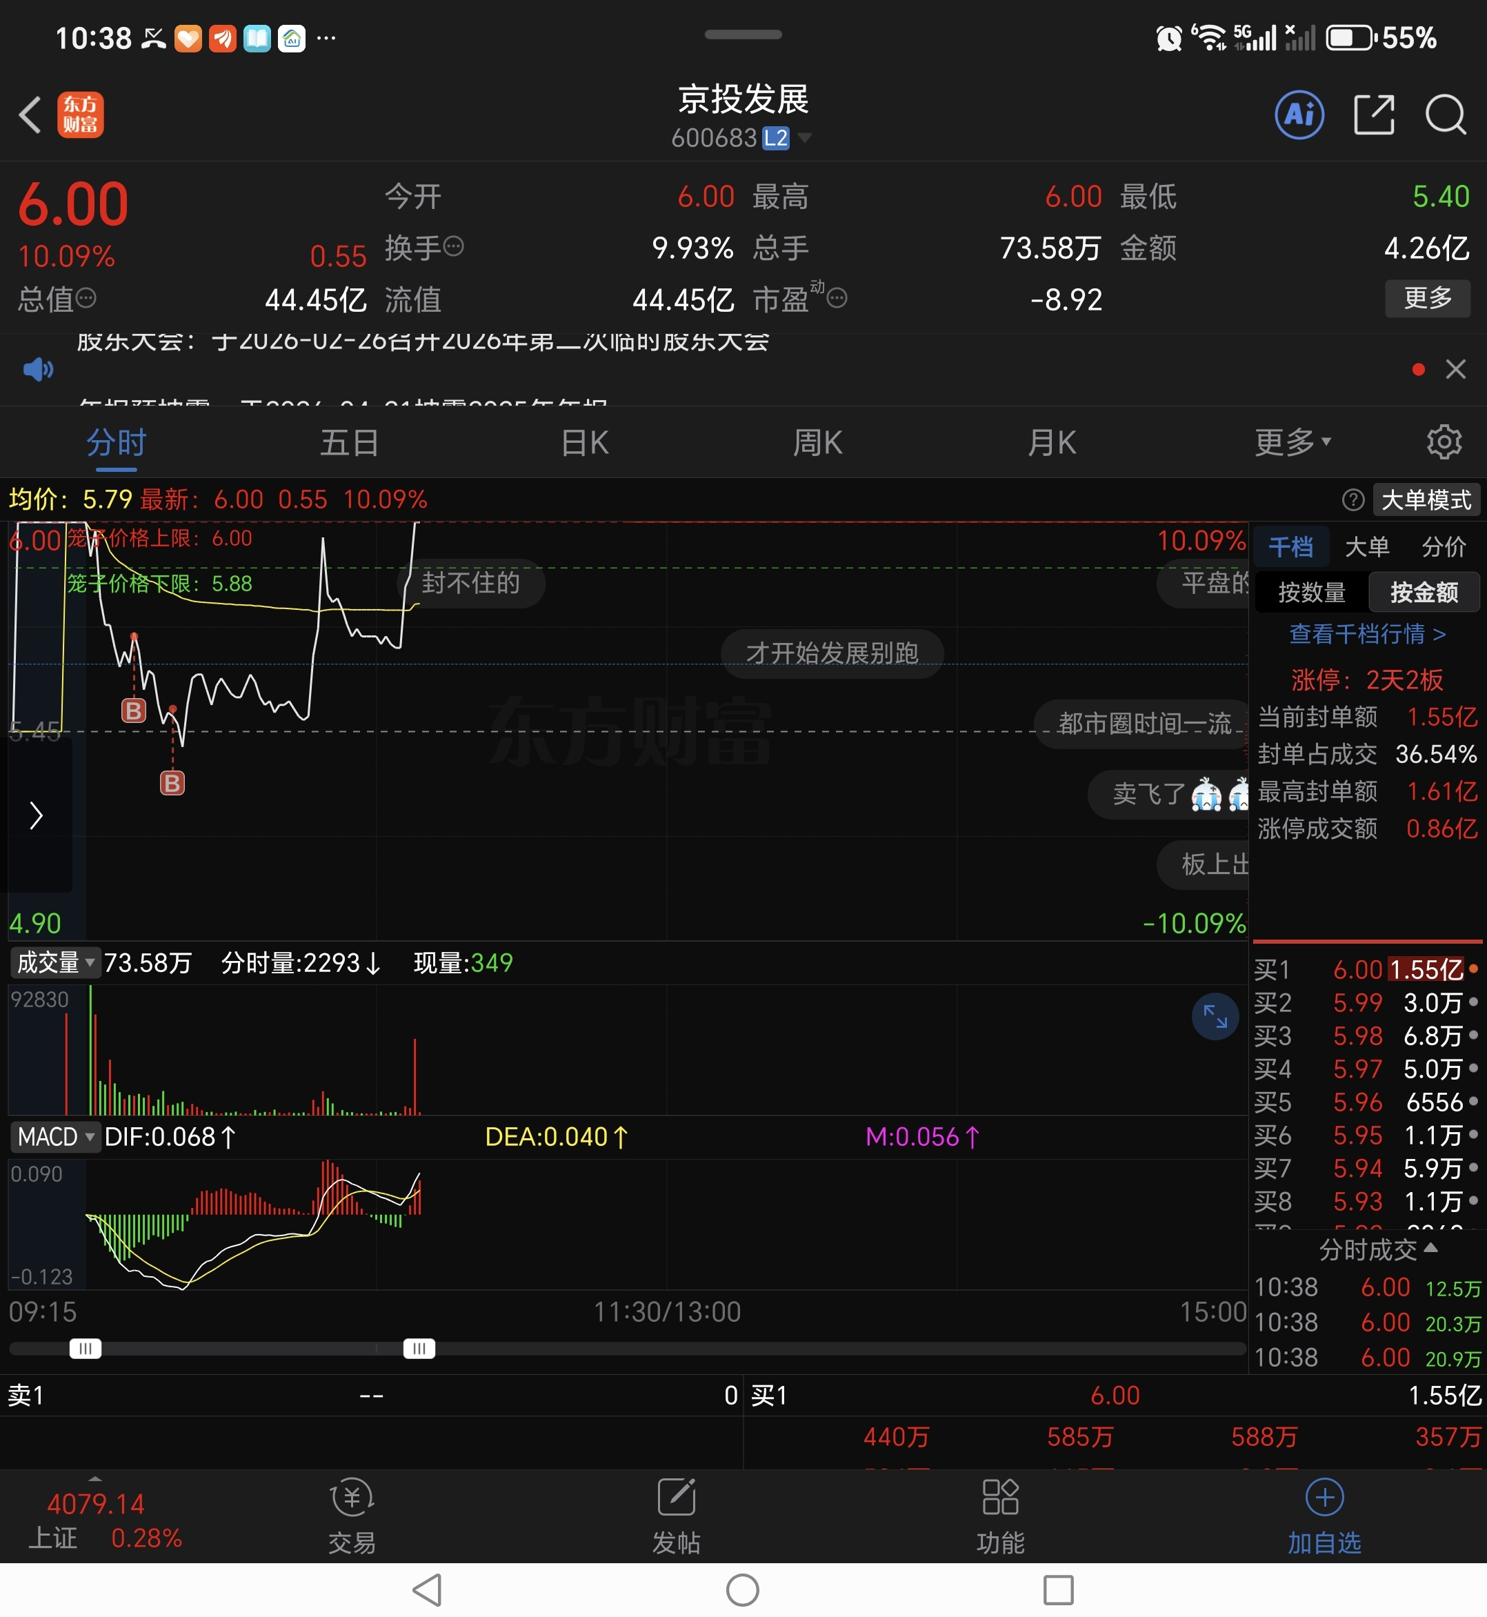Click the right time-range slider handle
Screen dimensions: 1487x1617
[x=419, y=1348]
